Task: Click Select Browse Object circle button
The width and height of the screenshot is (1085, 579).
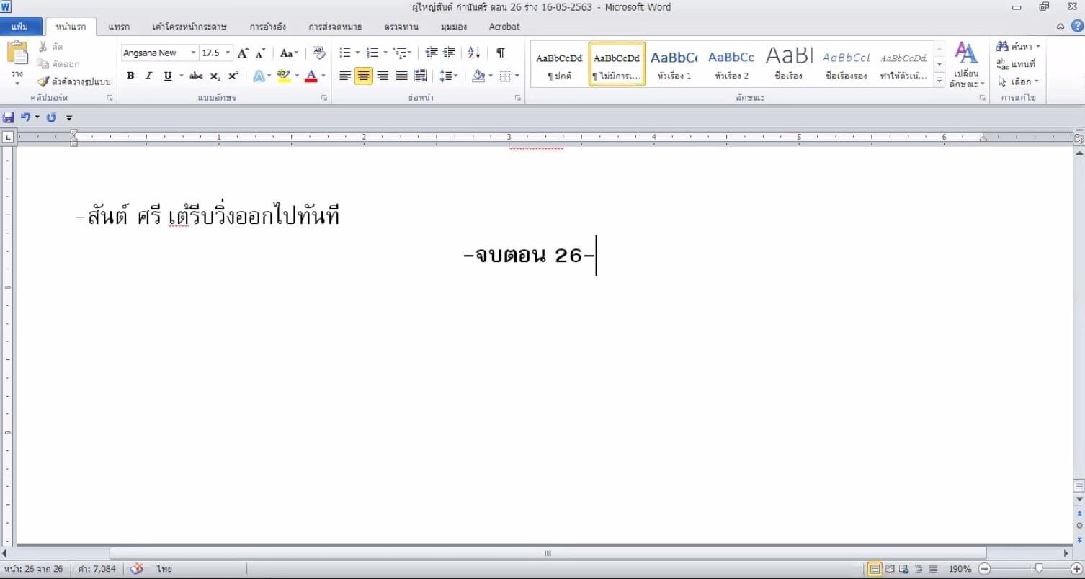Action: click(x=1079, y=526)
